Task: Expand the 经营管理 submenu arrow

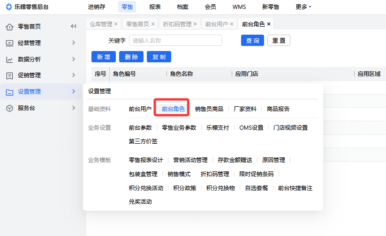Action: 73,43
